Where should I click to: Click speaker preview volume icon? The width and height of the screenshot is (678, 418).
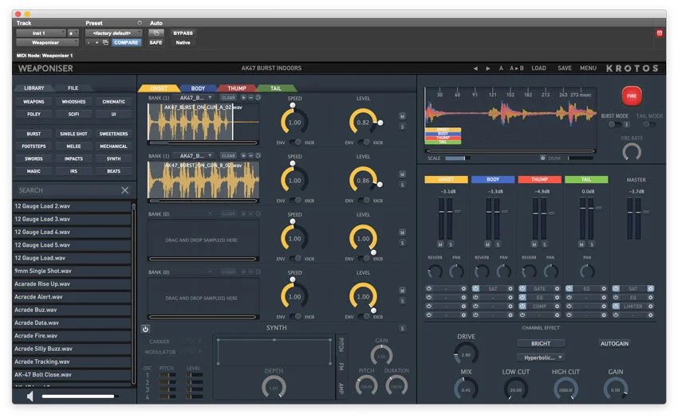click(x=30, y=396)
